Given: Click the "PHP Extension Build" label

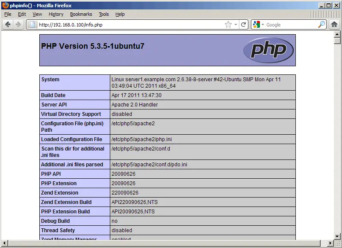Looking at the screenshot, I should [x=65, y=211].
